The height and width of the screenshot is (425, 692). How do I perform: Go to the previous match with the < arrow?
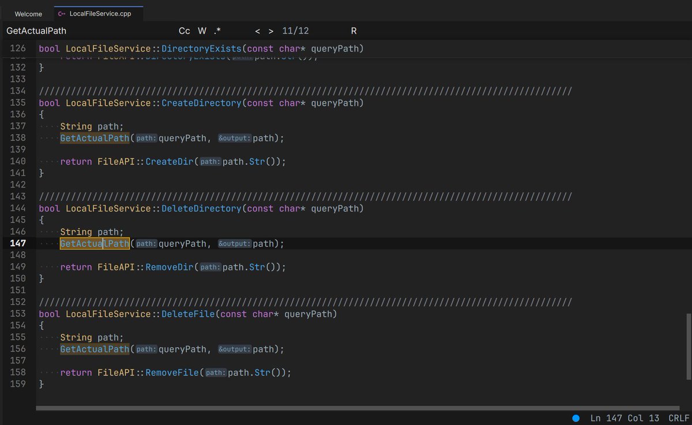click(x=257, y=31)
